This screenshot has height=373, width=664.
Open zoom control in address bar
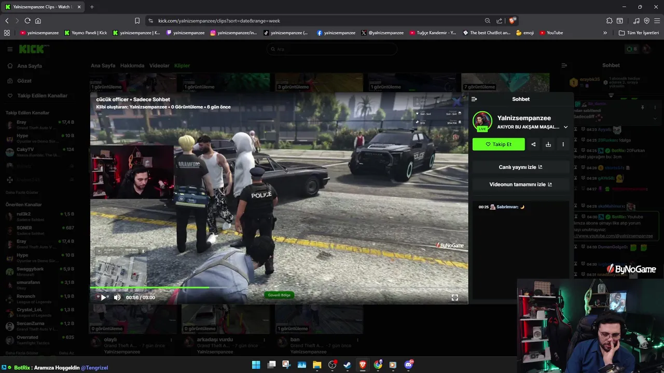[x=488, y=21]
